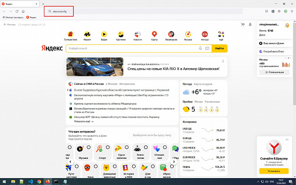Click the О вакцинации button
The width and height of the screenshot is (296, 185).
point(274,72)
